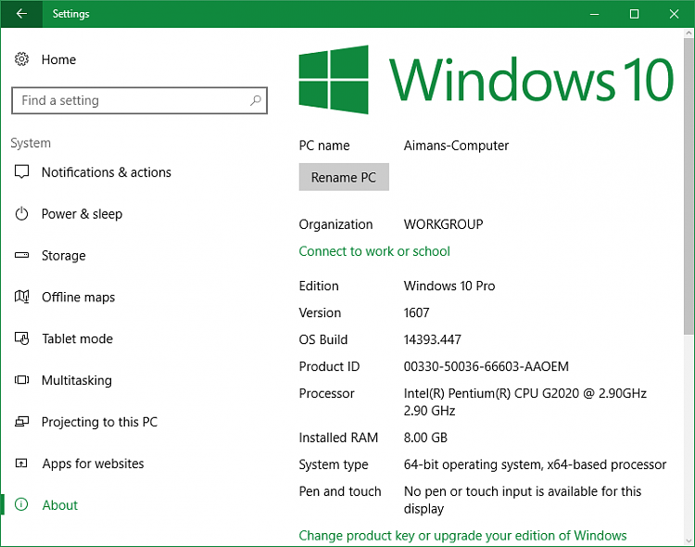Click the Installed RAM label
Image resolution: width=695 pixels, height=547 pixels.
(x=338, y=438)
